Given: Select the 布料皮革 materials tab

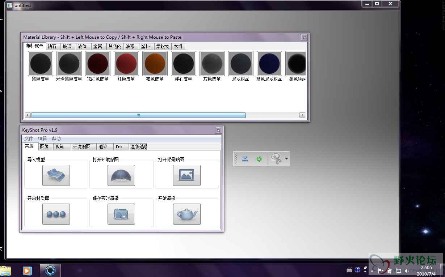Looking at the screenshot, I should click(34, 46).
